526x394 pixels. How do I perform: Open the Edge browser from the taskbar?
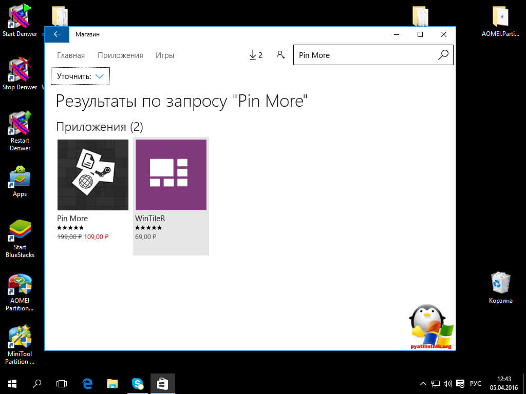(87, 383)
